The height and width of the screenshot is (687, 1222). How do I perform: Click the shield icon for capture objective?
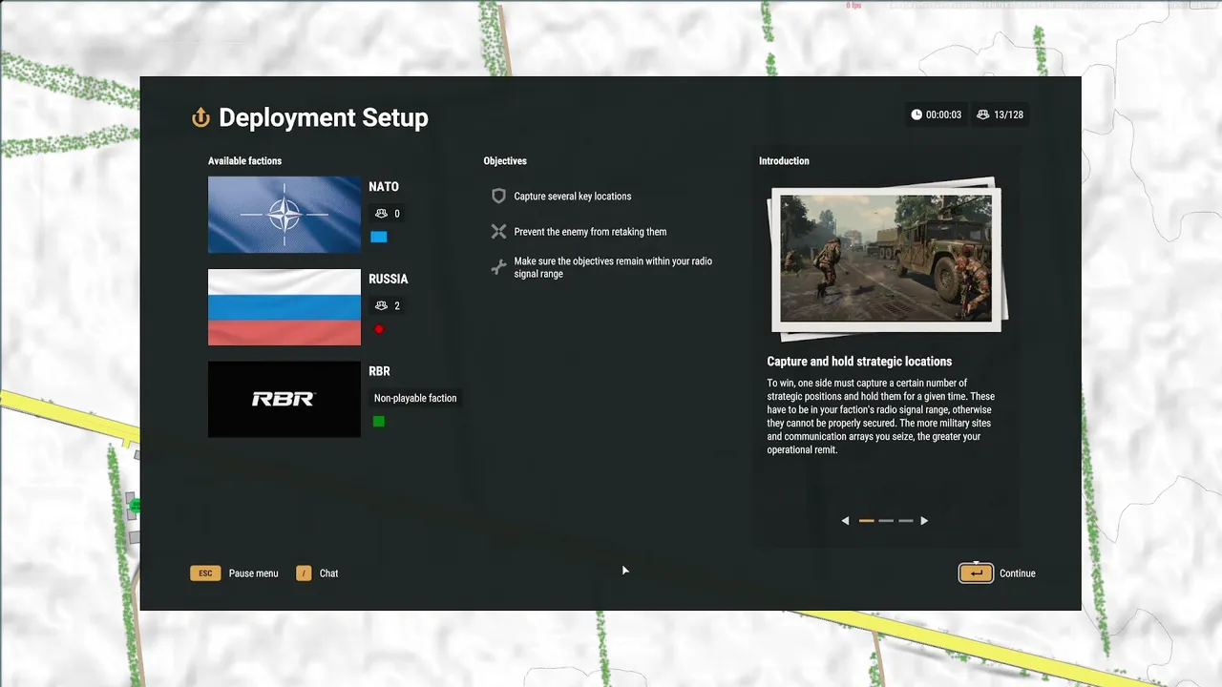498,196
